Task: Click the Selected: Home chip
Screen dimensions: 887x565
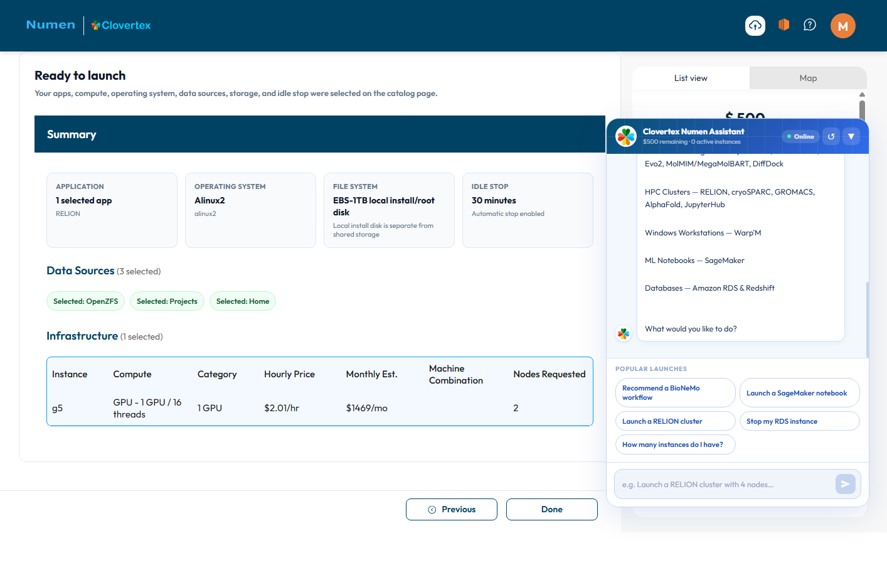Action: click(x=243, y=301)
